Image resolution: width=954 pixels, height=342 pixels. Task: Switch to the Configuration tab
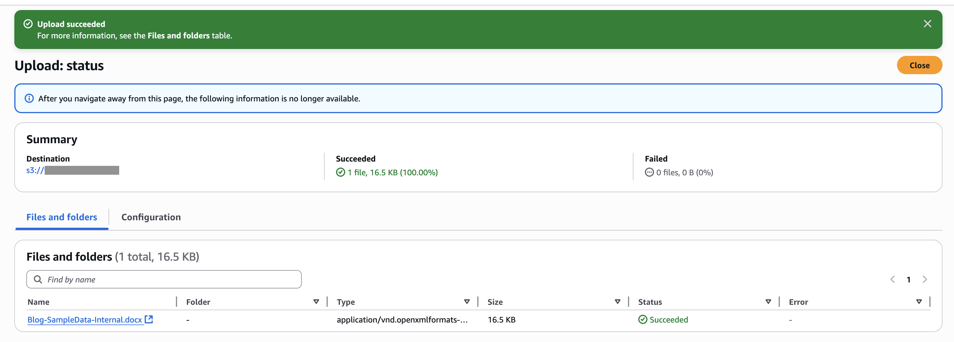tap(151, 217)
